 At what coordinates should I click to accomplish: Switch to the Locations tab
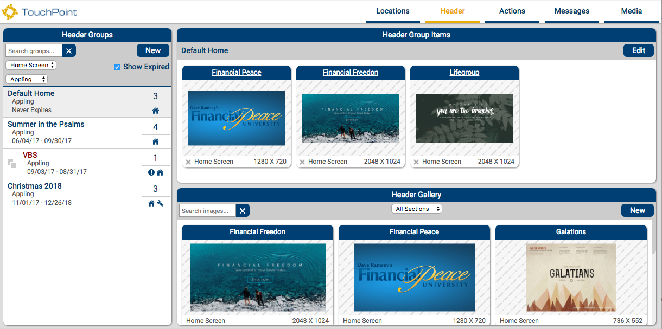[x=393, y=11]
